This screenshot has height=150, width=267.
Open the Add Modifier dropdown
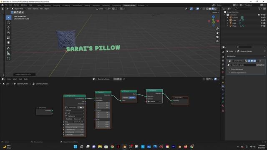(x=246, y=56)
